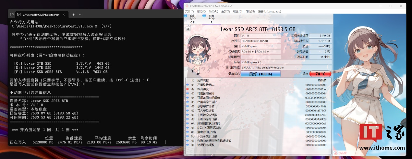
Task: Open a new terminal tab with plus
Action: 73,15
